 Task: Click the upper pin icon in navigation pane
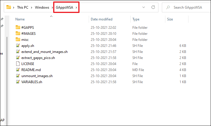[2, 19]
